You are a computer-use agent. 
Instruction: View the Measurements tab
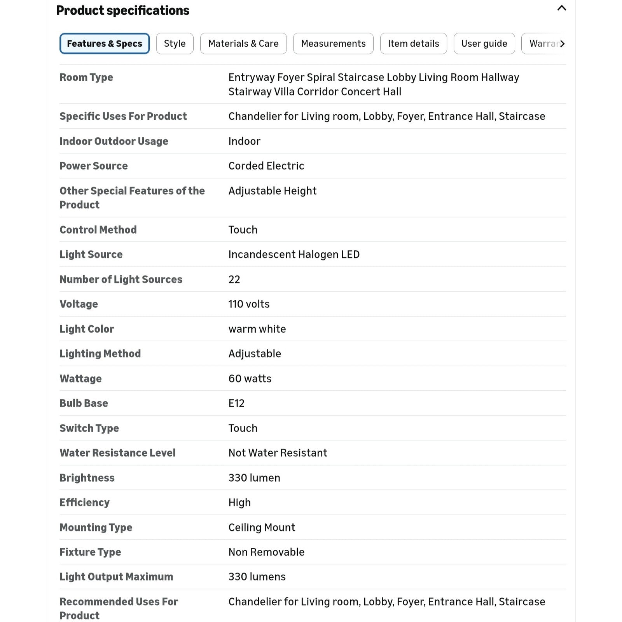click(x=333, y=44)
